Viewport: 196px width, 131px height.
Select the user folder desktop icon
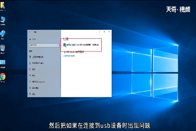(3, 6)
